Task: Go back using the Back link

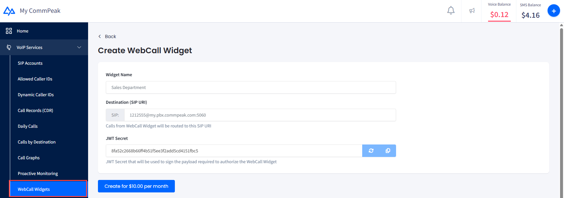Action: 107,36
